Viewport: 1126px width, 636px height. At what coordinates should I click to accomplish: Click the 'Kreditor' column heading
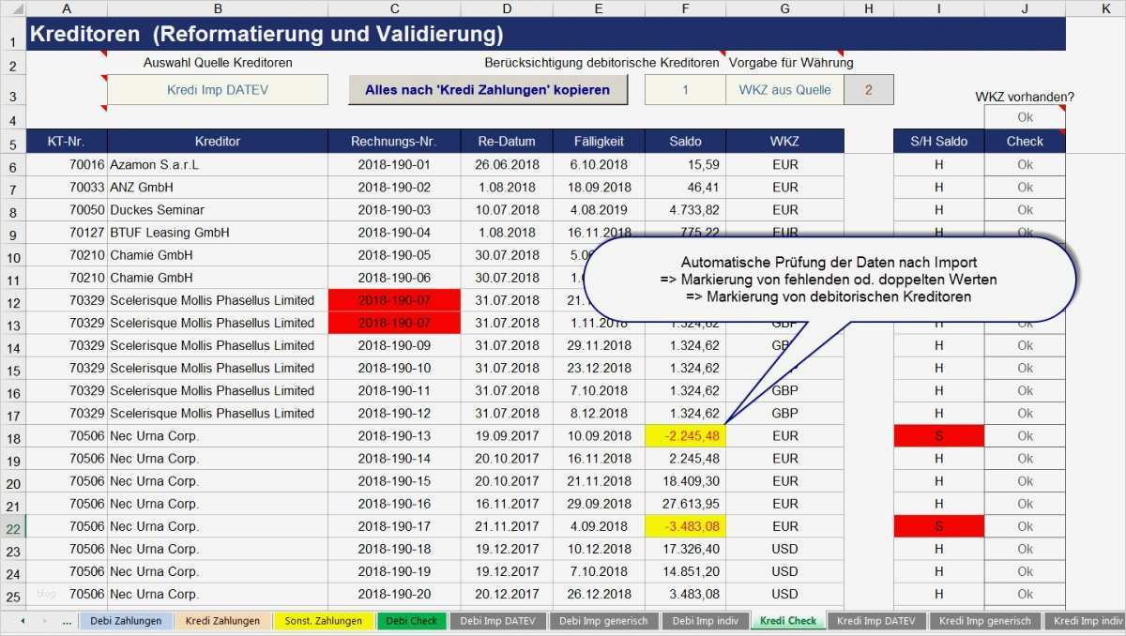point(218,142)
